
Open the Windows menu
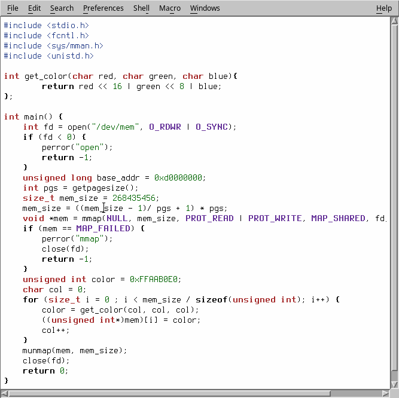pyautogui.click(x=205, y=8)
